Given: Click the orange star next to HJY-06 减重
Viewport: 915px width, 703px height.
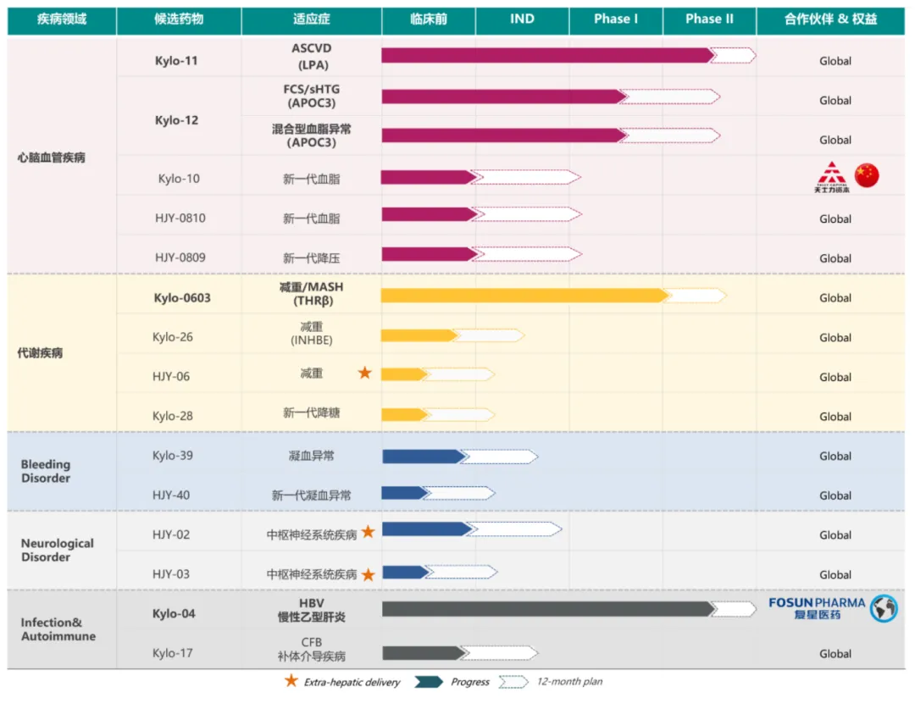Looking at the screenshot, I should [x=364, y=373].
